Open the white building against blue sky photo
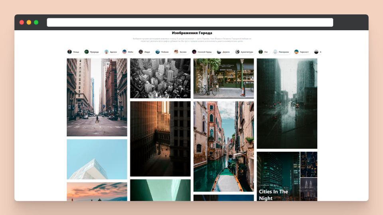 pyautogui.click(x=97, y=159)
